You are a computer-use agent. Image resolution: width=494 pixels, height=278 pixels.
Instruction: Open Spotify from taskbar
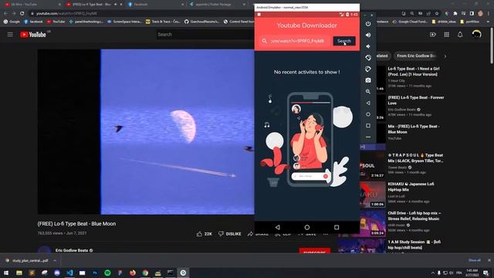click(x=107, y=273)
